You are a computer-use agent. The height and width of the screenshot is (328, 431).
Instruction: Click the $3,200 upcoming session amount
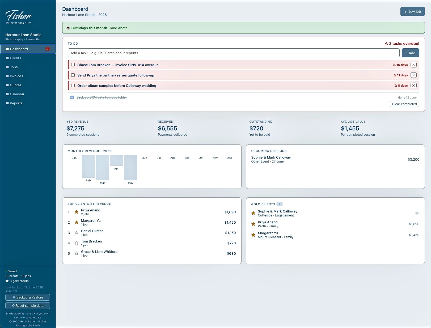coord(413,159)
